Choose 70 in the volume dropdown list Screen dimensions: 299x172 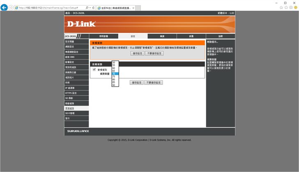(115, 74)
